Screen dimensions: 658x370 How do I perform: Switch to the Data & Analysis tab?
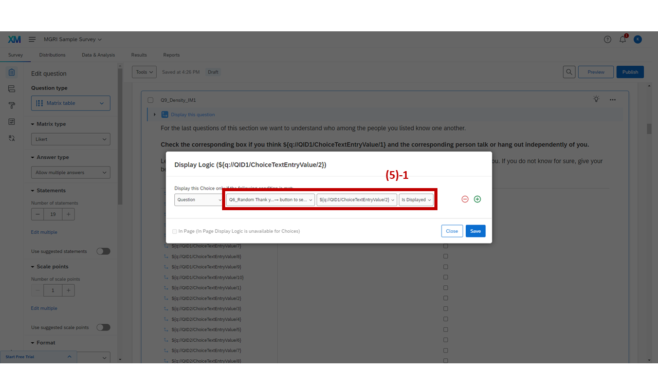click(98, 55)
